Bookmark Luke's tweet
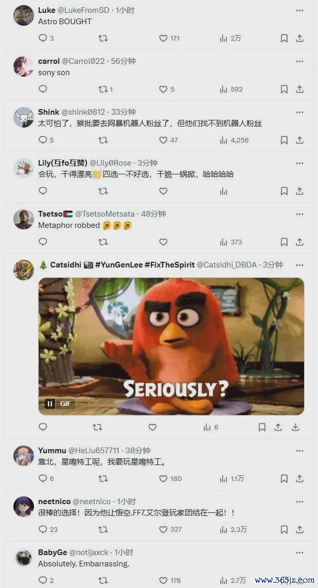318x588 pixels. (x=284, y=38)
